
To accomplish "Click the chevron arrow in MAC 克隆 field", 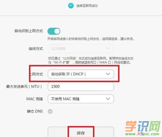I will (108, 99).
